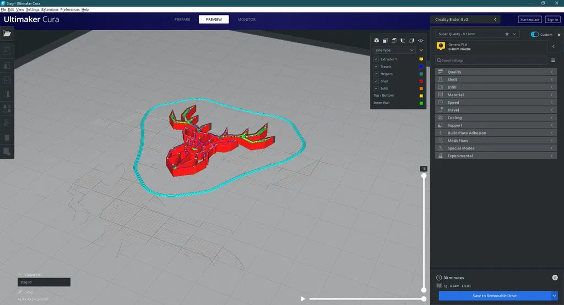
Task: Open the save options dropdown arrow
Action: point(554,296)
